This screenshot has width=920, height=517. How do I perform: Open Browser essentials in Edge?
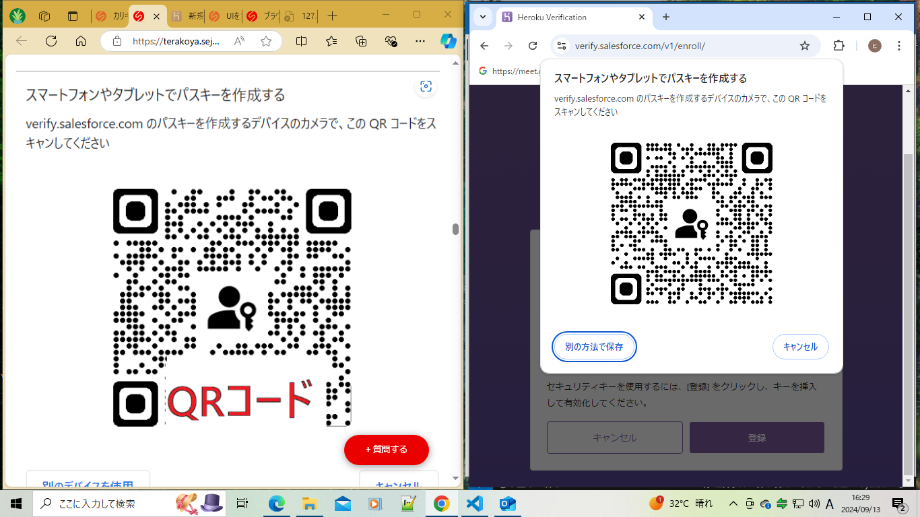tap(390, 41)
